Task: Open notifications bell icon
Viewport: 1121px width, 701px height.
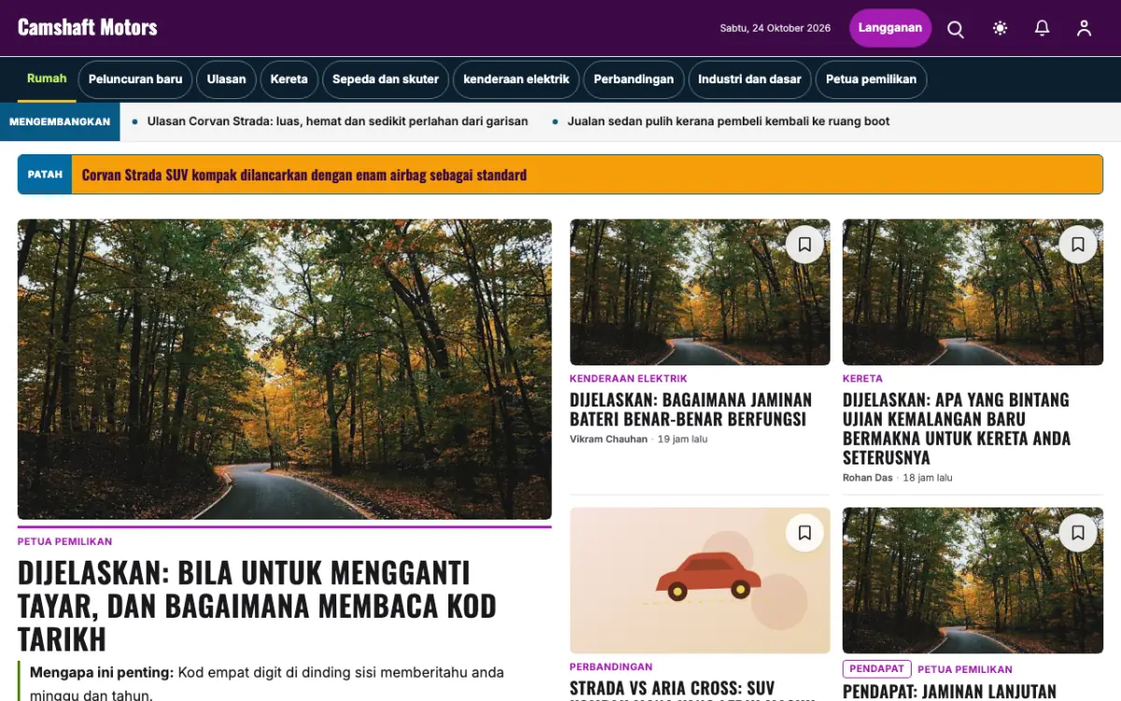Action: [1043, 28]
